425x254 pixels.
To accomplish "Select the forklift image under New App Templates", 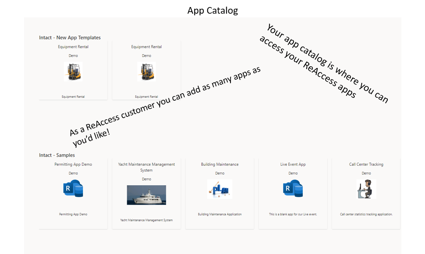I will 73,71.
